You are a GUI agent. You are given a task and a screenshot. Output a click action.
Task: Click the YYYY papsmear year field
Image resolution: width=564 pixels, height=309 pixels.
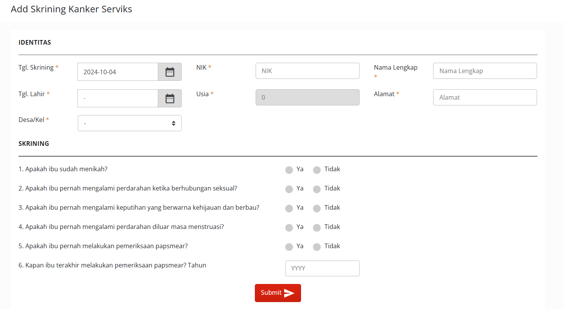coord(322,268)
